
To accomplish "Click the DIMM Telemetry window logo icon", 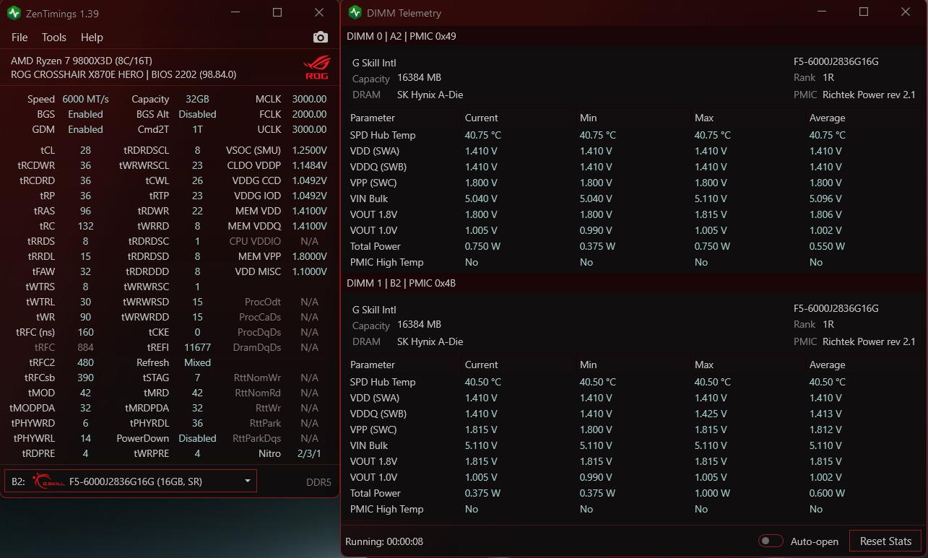I will 355,12.
